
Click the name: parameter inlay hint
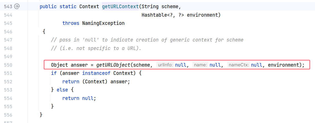pyautogui.click(x=200, y=65)
